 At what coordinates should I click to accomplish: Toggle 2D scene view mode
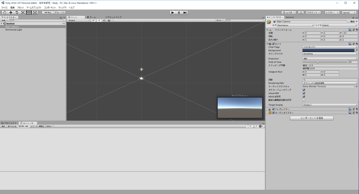[x=93, y=20]
